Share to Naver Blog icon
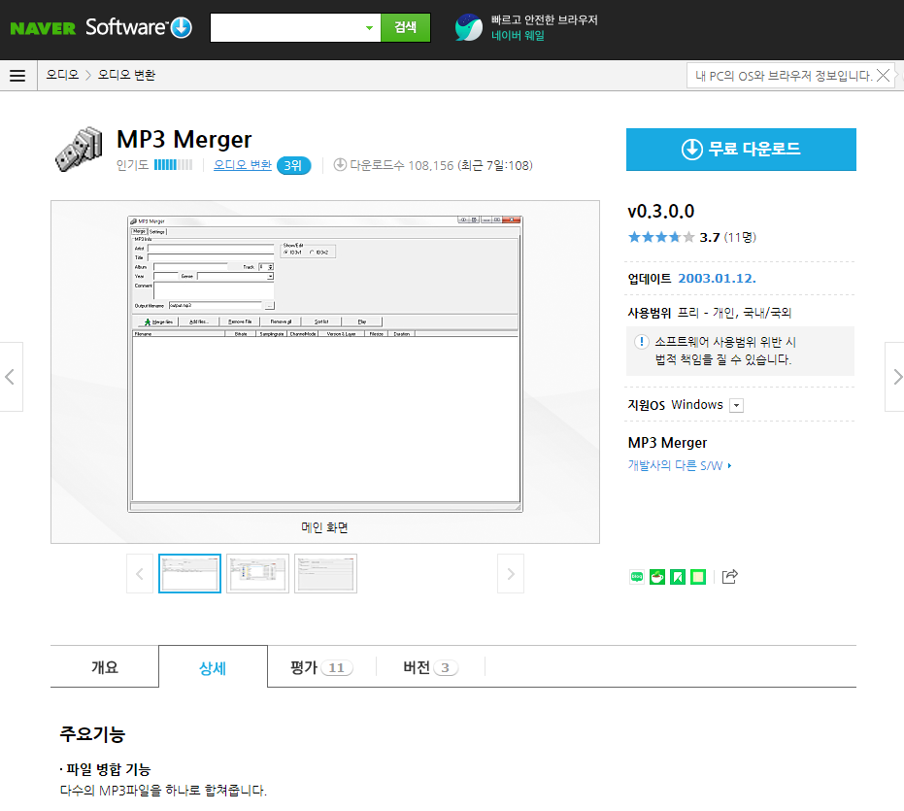904x811 pixels. click(637, 577)
